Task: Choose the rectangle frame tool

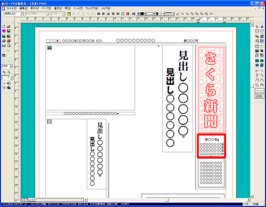Action: pyautogui.click(x=257, y=31)
